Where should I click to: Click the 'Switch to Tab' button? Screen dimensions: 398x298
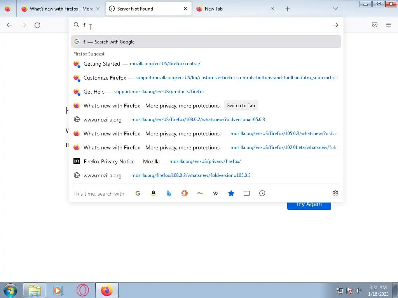click(x=241, y=106)
